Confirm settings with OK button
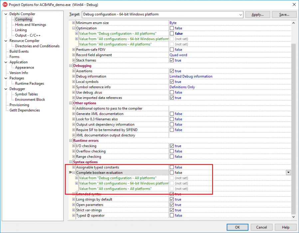 pos(237,227)
